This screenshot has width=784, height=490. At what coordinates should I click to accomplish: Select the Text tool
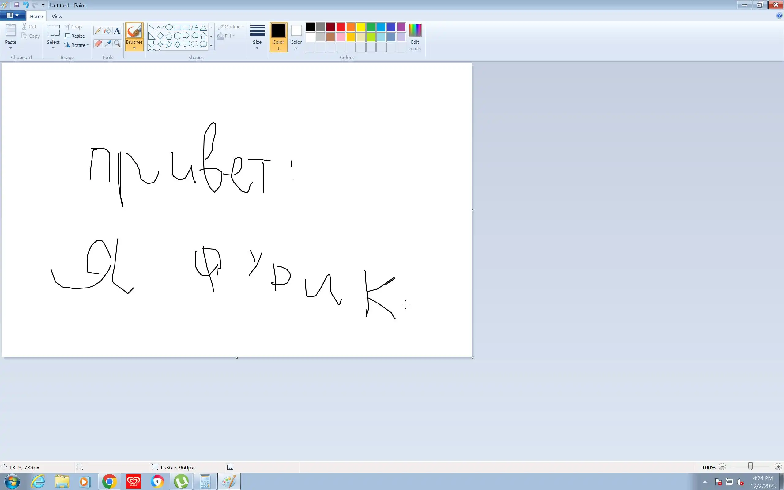[117, 31]
